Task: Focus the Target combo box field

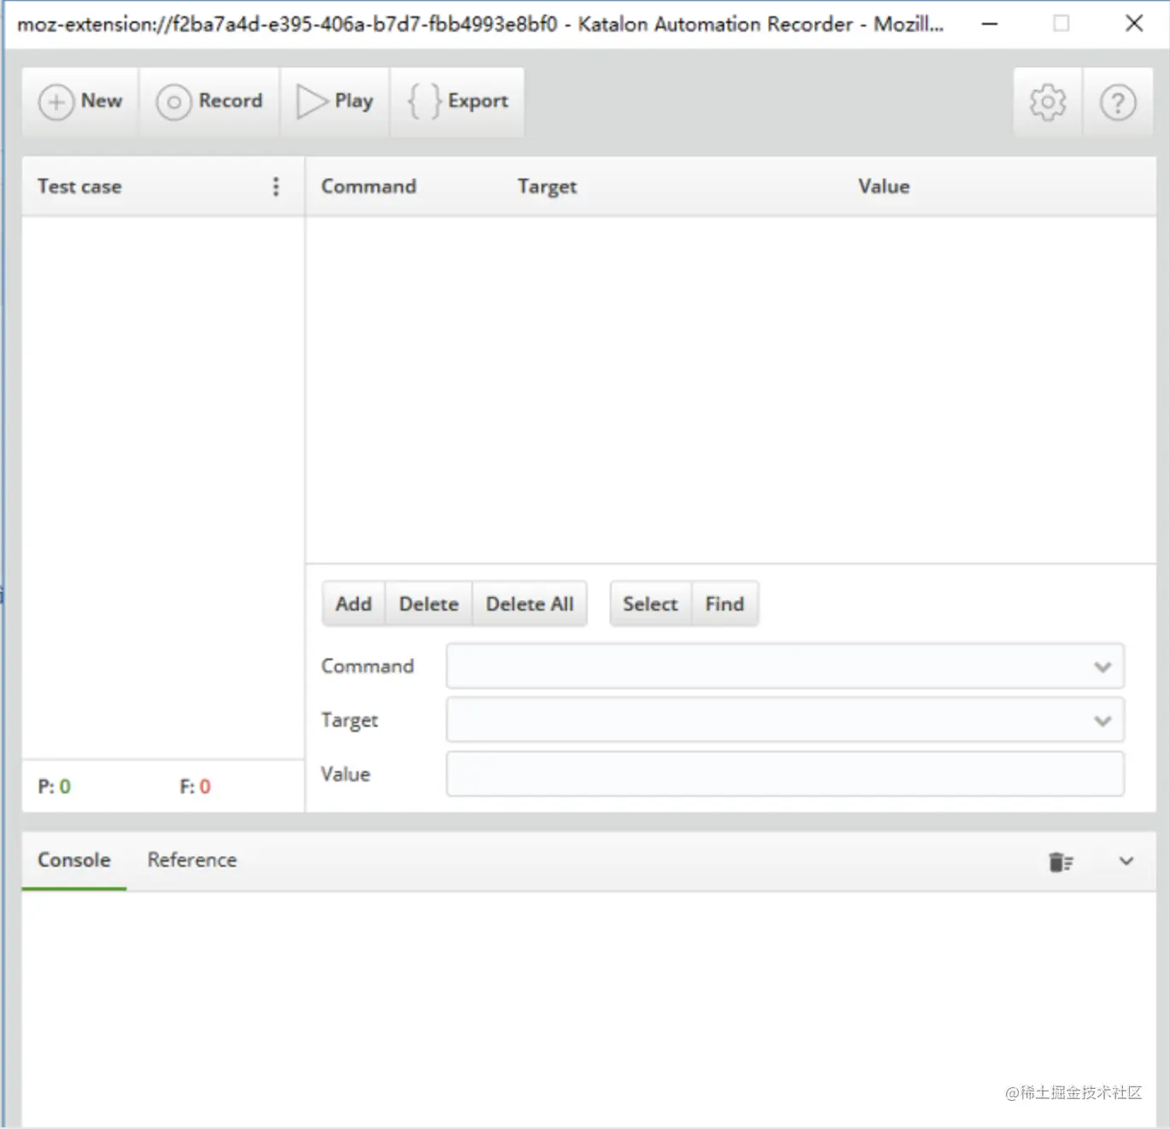Action: coord(785,720)
